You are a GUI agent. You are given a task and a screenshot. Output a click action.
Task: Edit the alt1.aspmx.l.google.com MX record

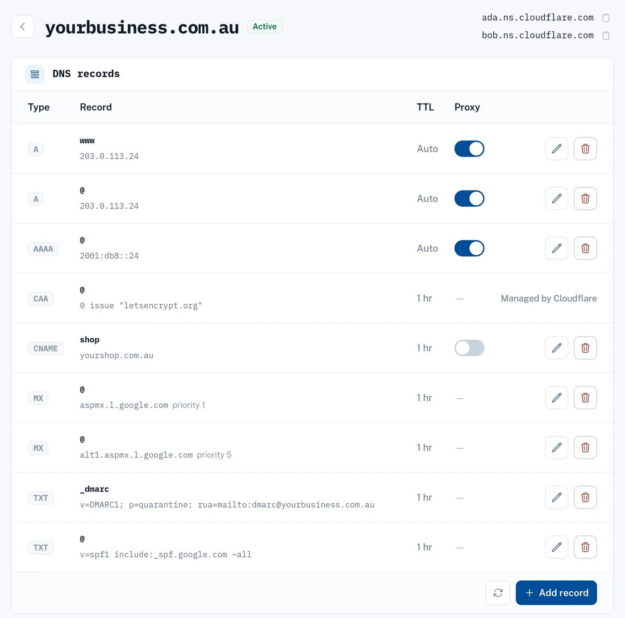(x=557, y=448)
